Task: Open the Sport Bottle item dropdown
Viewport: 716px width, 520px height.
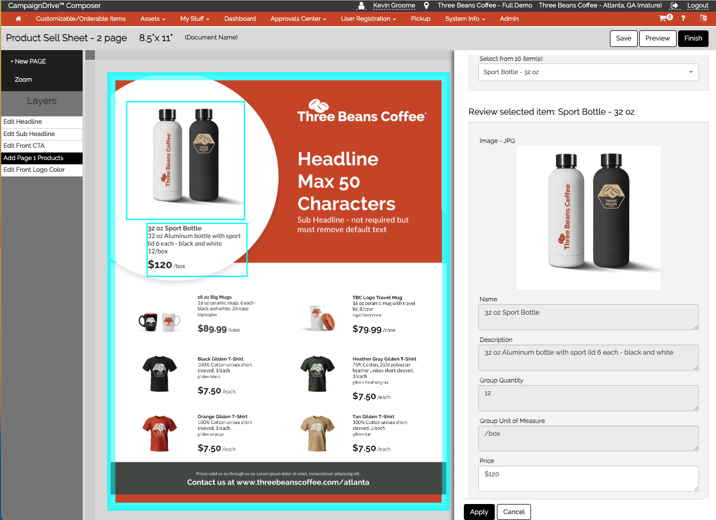Action: coord(588,72)
